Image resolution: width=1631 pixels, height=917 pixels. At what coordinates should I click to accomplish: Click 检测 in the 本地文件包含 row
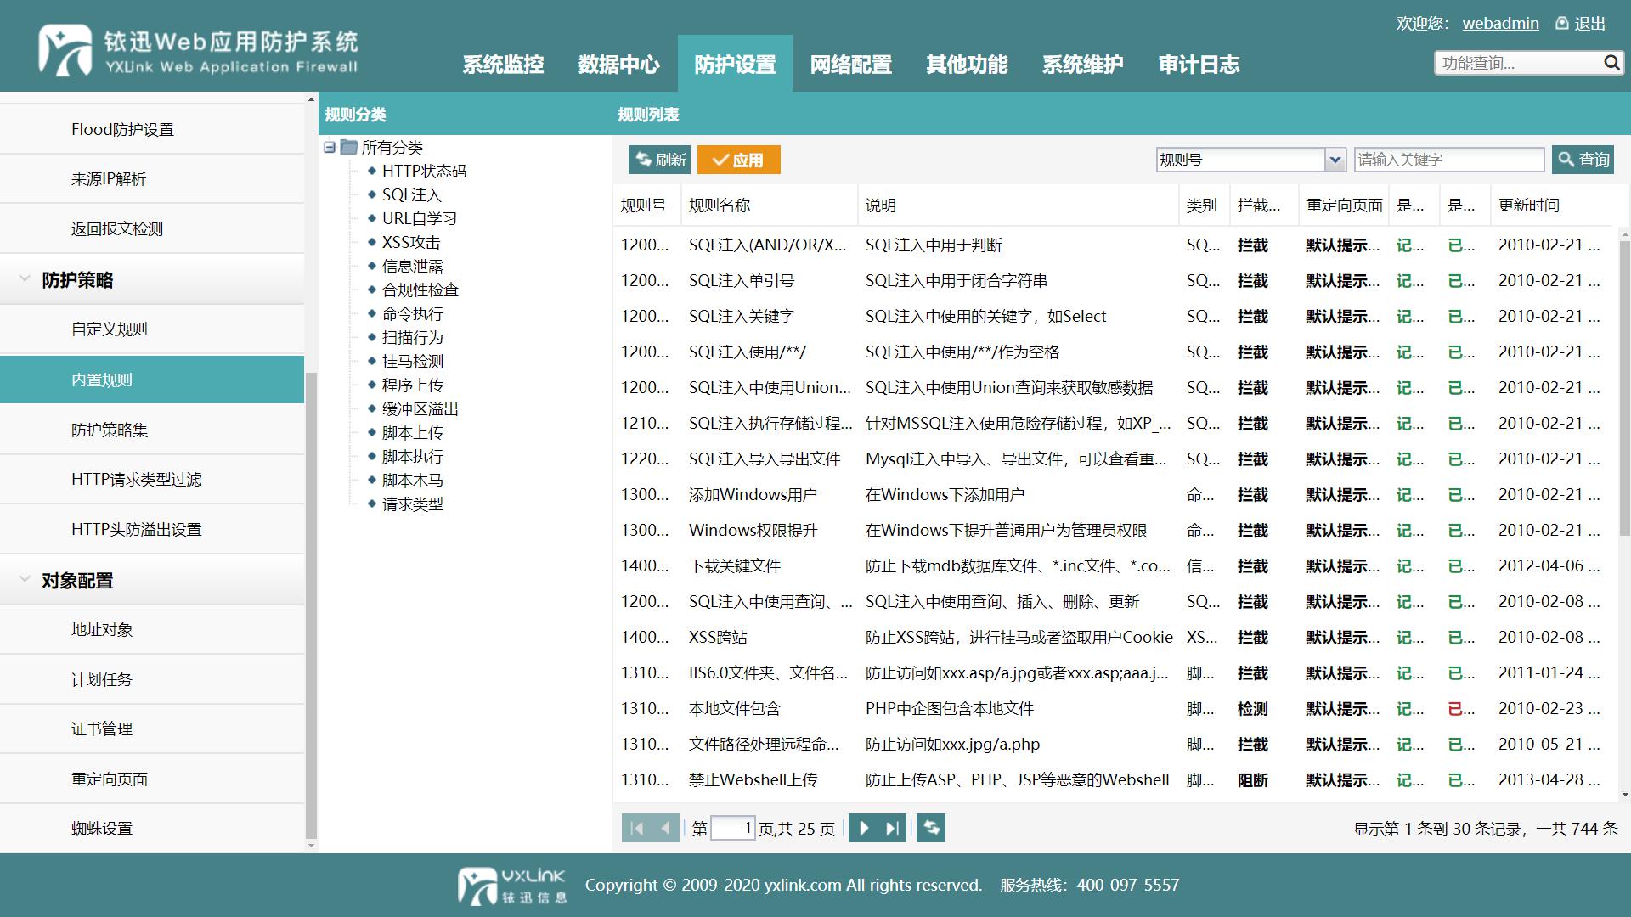1252,708
